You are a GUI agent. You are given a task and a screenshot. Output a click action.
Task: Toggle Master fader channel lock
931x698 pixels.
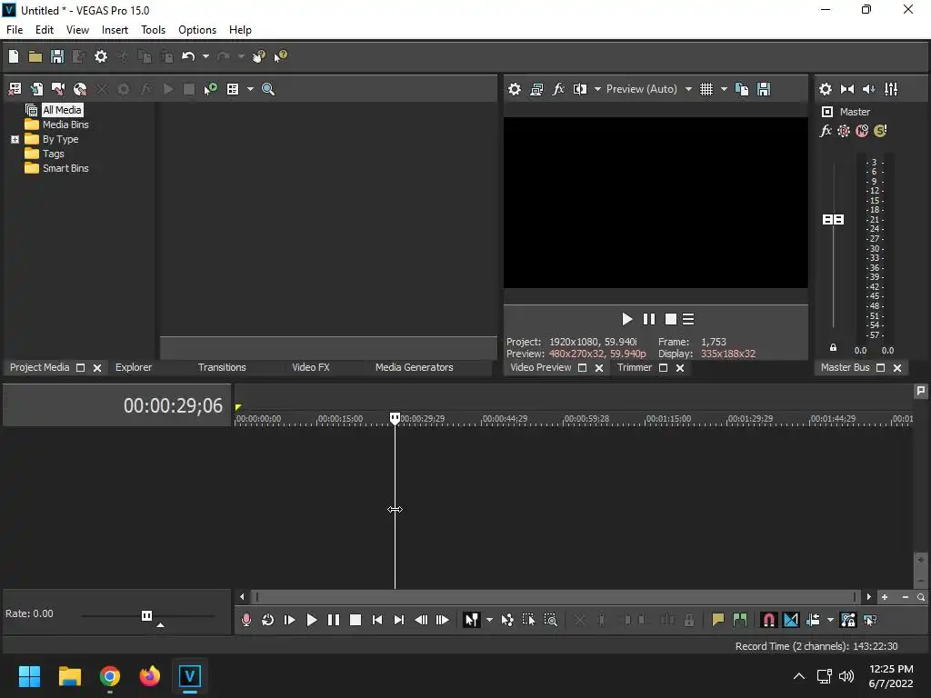833,348
